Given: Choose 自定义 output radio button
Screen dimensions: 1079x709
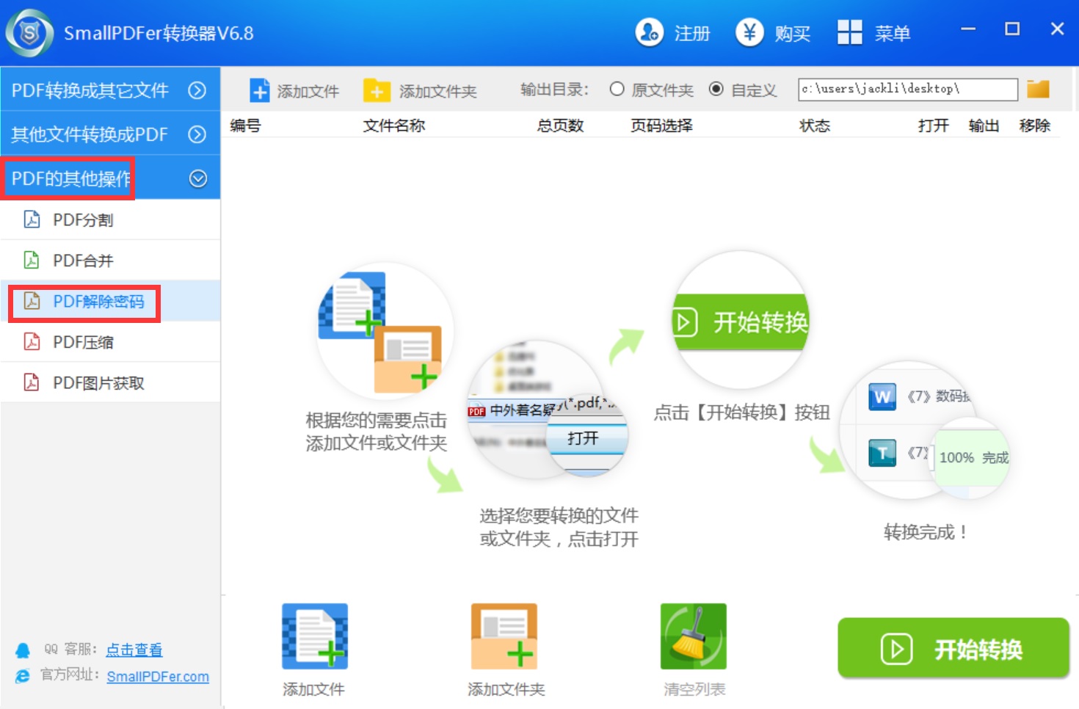Looking at the screenshot, I should 716,89.
